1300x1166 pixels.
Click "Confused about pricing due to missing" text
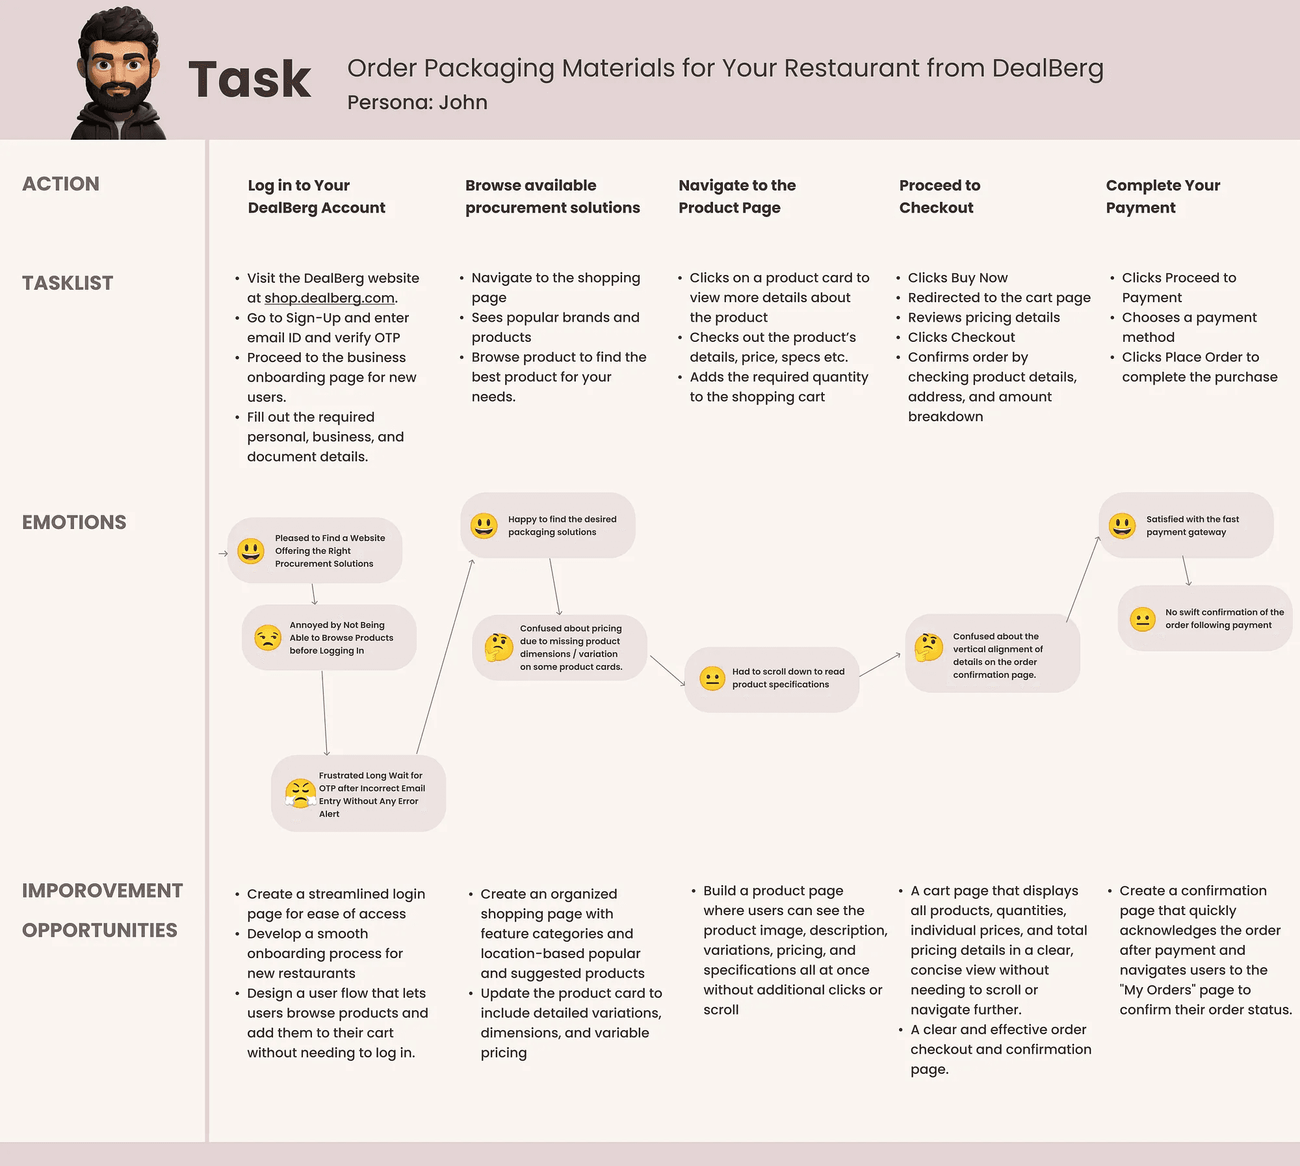click(x=571, y=647)
